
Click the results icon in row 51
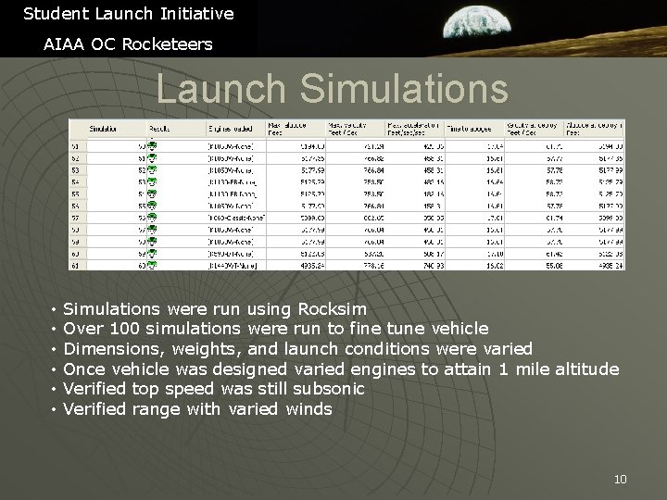click(152, 146)
